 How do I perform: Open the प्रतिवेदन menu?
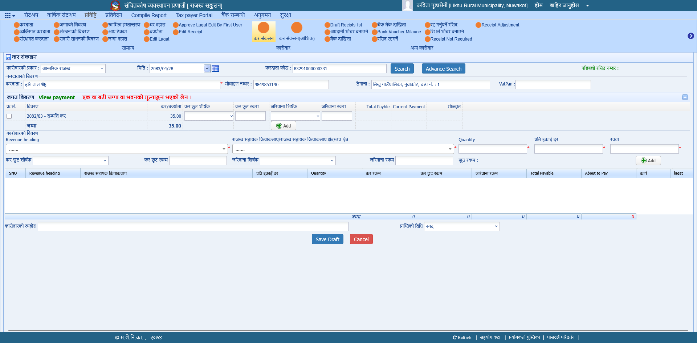pos(114,15)
